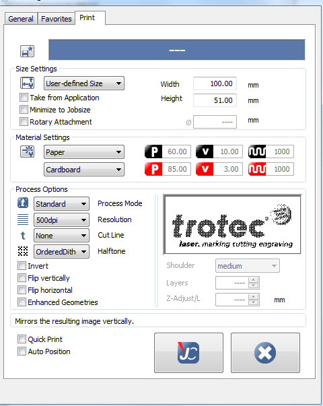Select the Print tab
The image size is (323, 406).
[x=90, y=18]
